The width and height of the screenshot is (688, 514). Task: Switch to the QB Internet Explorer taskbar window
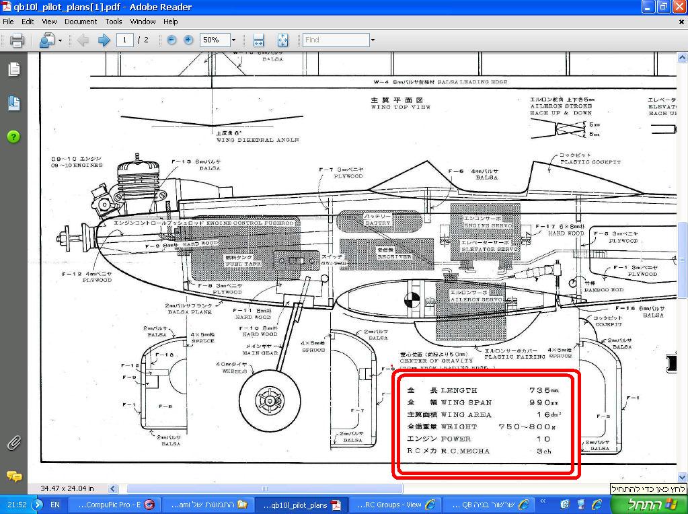click(488, 505)
